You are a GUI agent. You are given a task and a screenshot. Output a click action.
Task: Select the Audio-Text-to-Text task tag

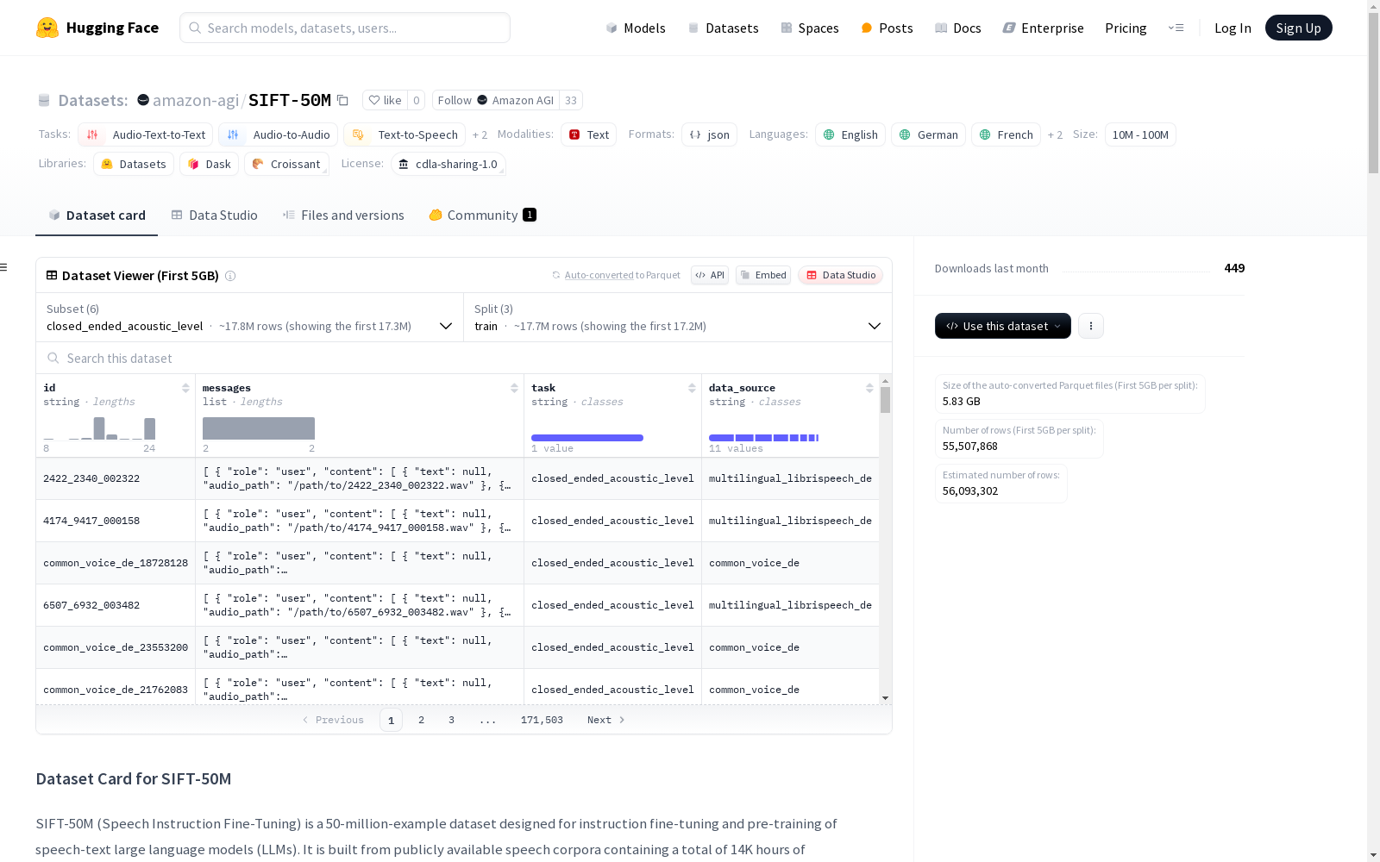145,134
